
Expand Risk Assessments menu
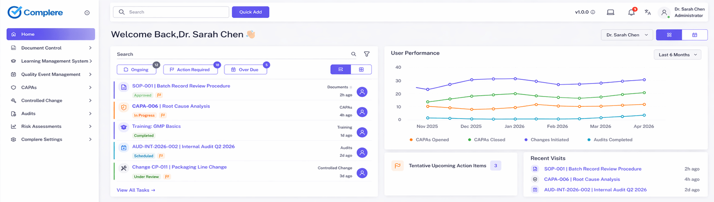(51, 127)
